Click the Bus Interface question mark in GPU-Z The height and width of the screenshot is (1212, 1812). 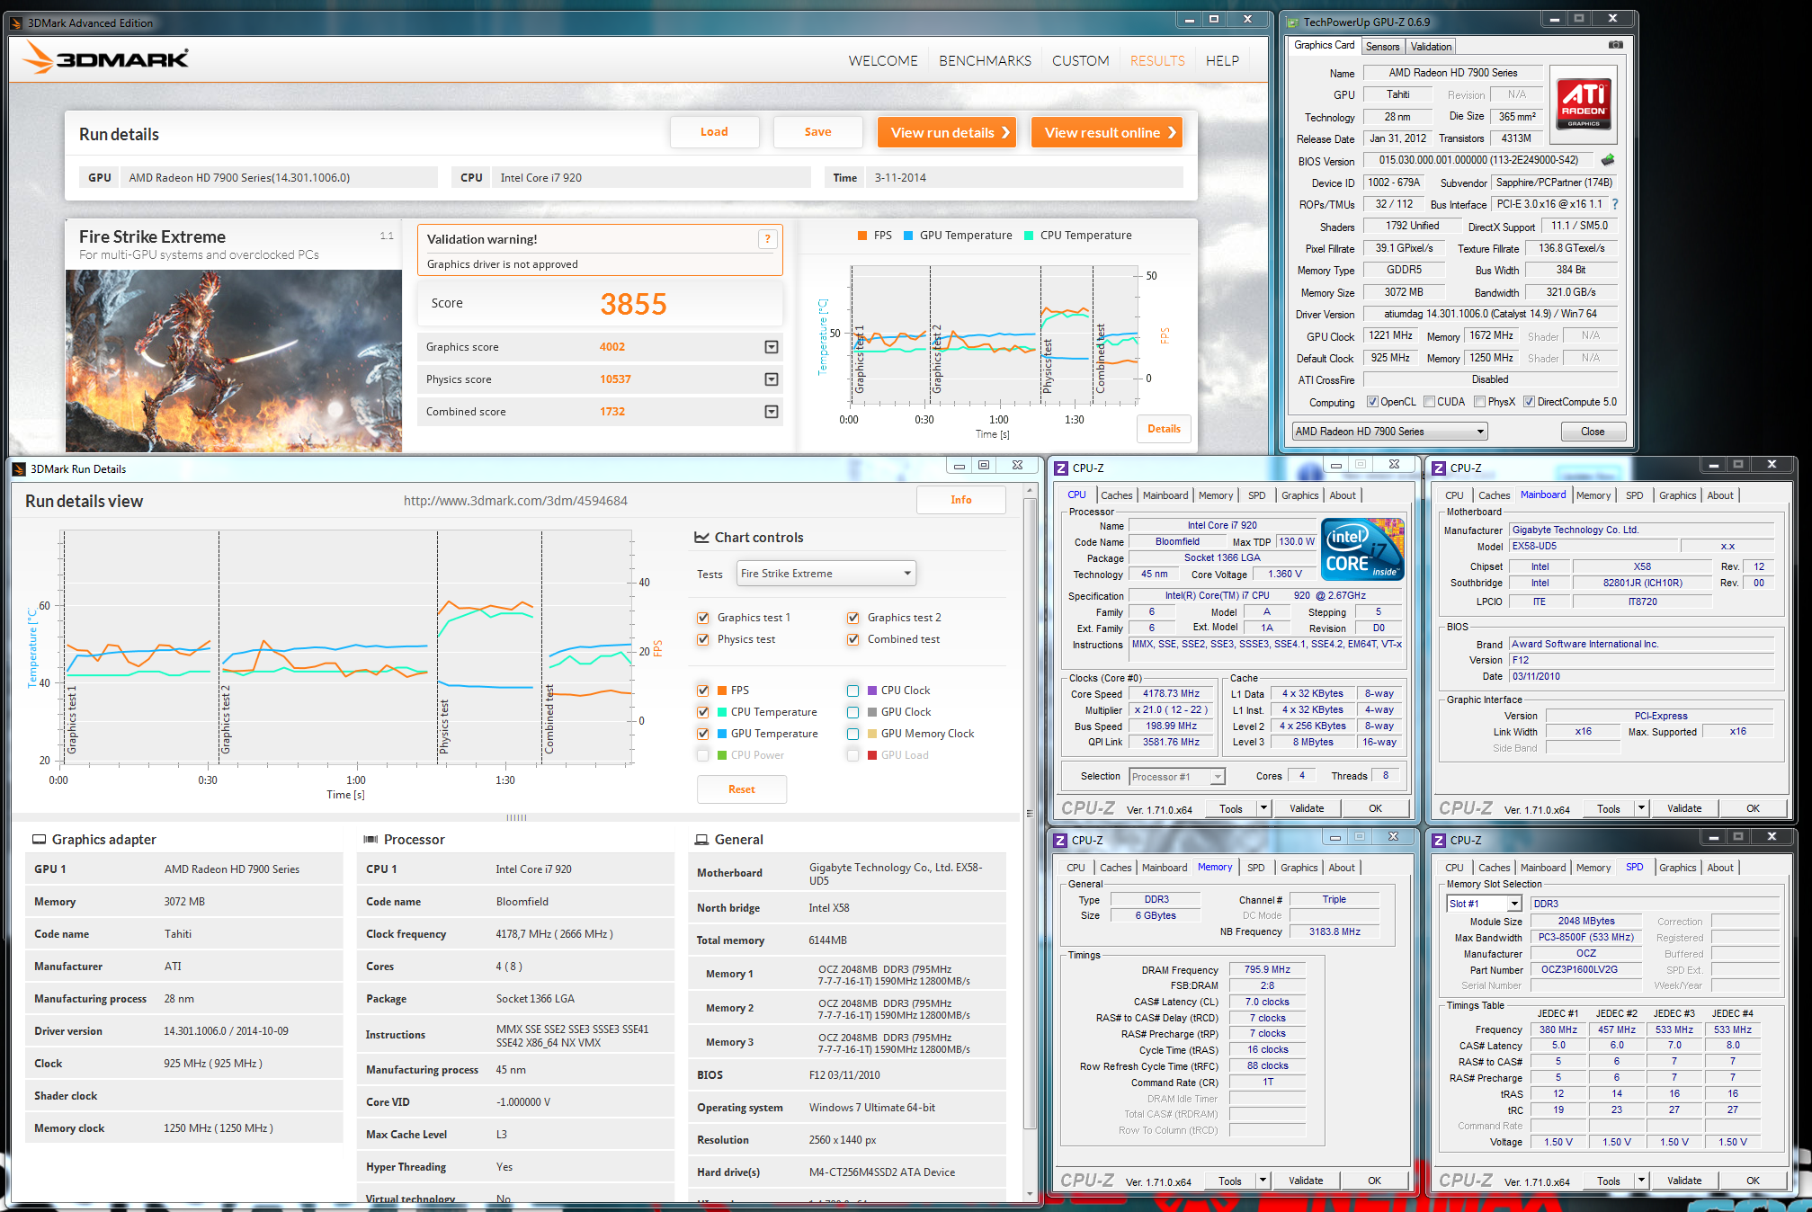point(1615,204)
